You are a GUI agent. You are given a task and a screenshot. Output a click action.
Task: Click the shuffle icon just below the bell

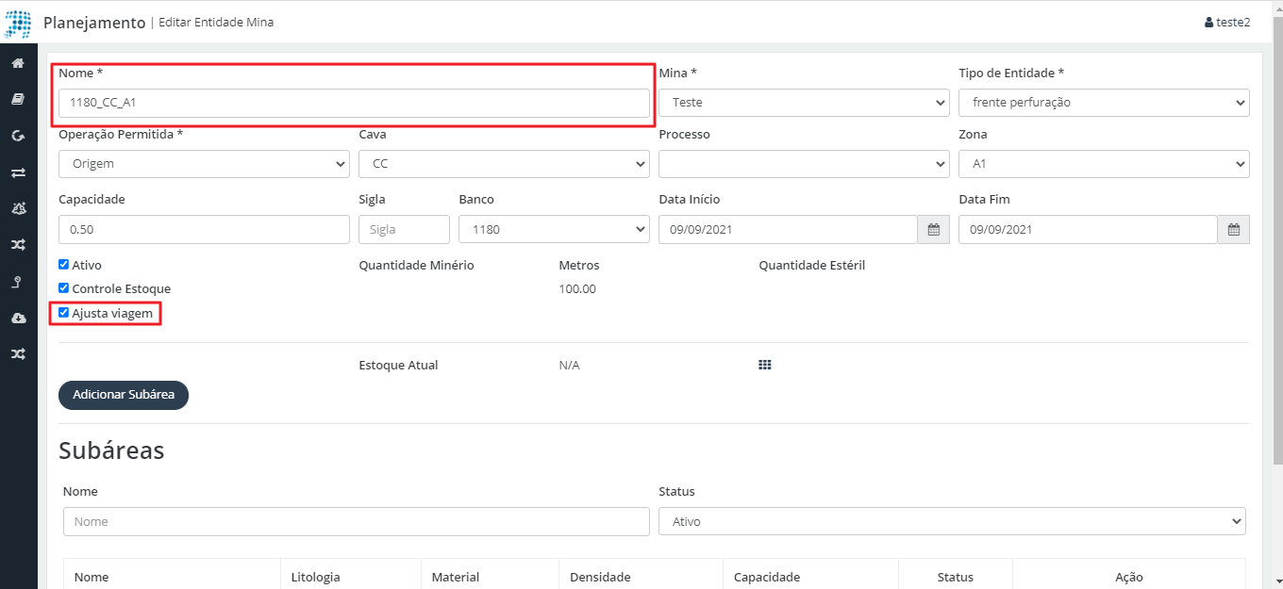[x=18, y=245]
